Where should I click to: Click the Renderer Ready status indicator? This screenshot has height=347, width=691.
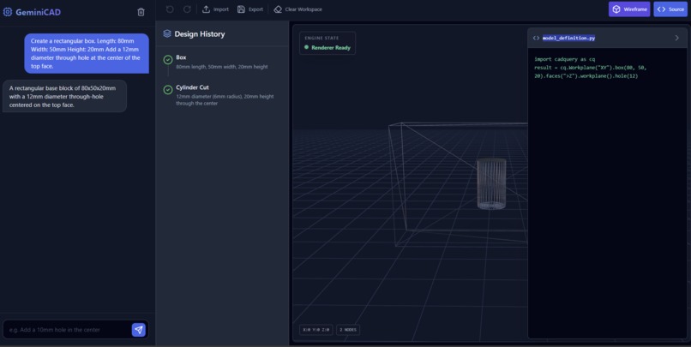327,48
